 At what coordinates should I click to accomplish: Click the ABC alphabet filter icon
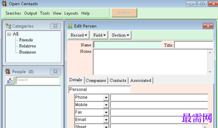pyautogui.click(x=10, y=80)
